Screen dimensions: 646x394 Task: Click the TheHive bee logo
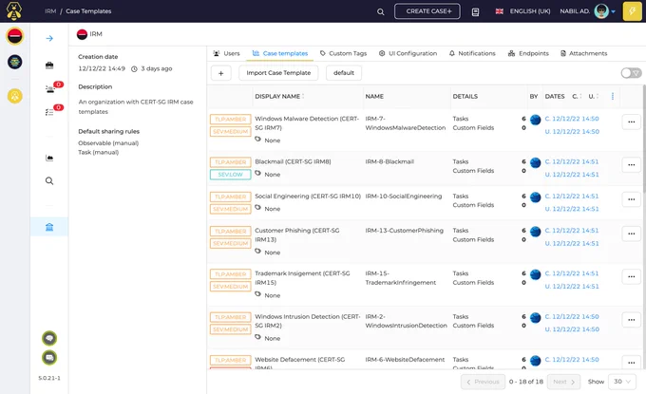[x=14, y=11]
